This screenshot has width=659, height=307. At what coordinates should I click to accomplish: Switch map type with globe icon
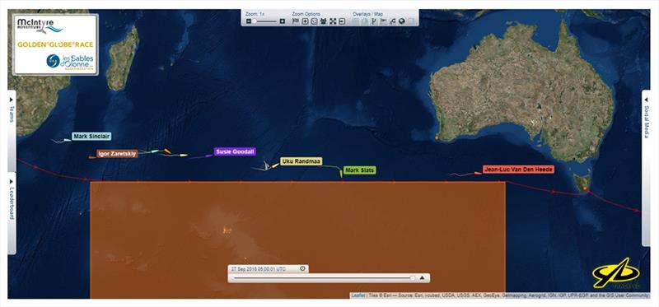click(402, 21)
